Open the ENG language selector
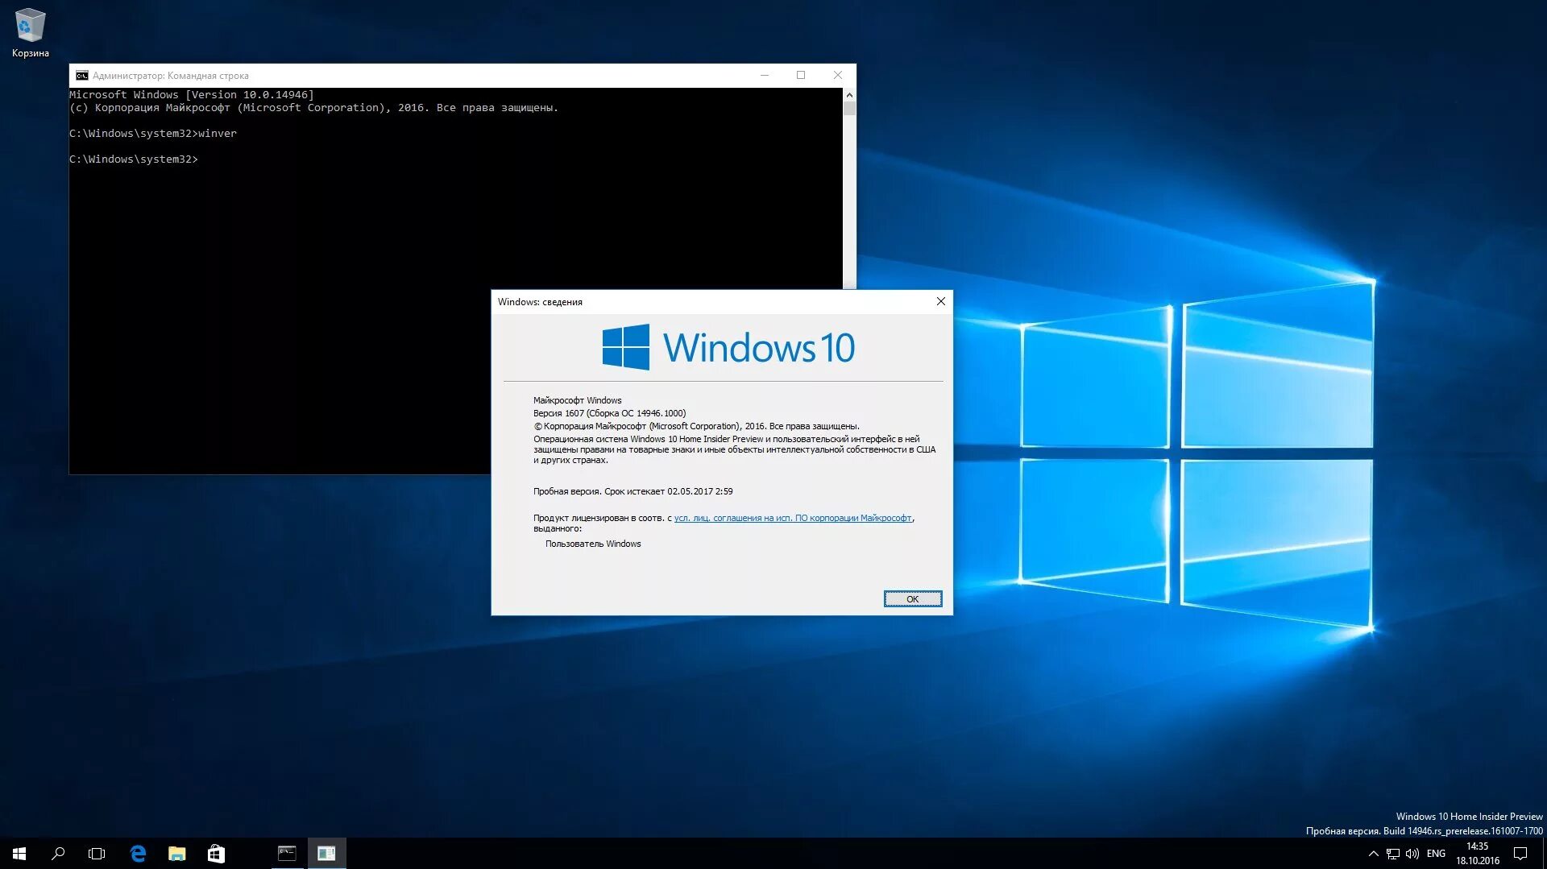Screen dimensions: 1547x869 pyautogui.click(x=1436, y=853)
